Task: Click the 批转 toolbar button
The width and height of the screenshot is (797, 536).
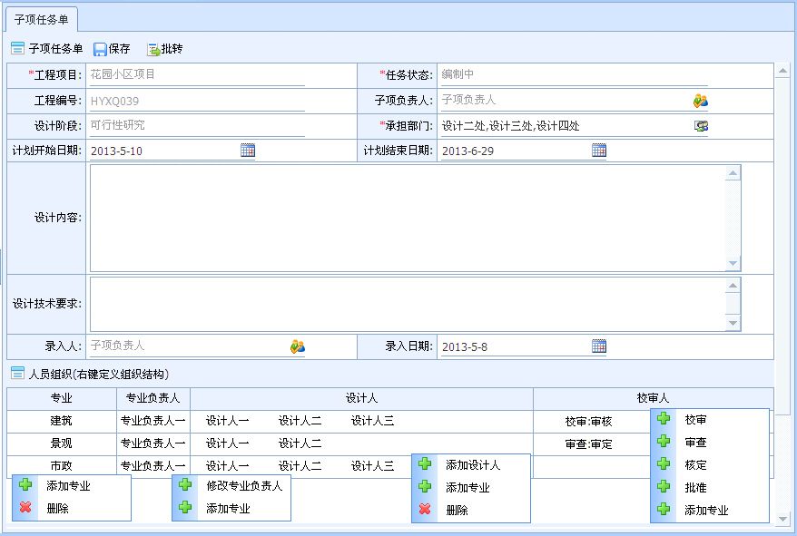Action: (164, 49)
